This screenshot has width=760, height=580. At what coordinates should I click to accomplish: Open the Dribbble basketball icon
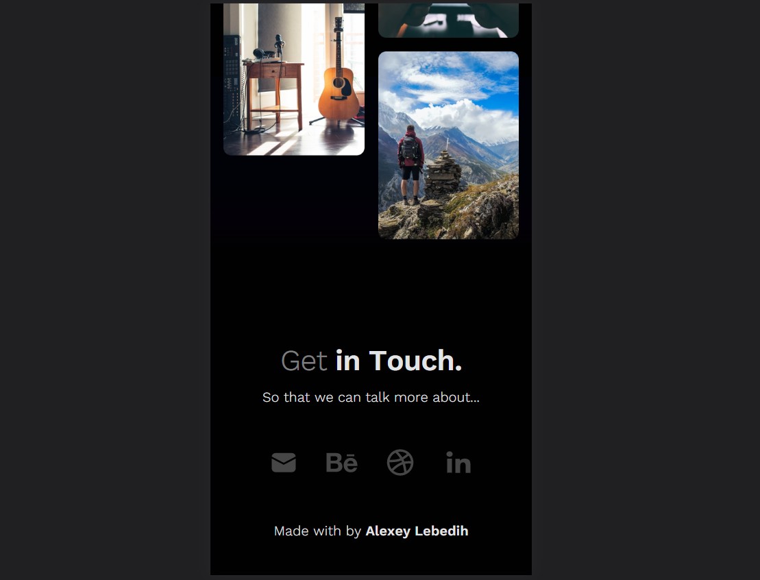tap(400, 463)
